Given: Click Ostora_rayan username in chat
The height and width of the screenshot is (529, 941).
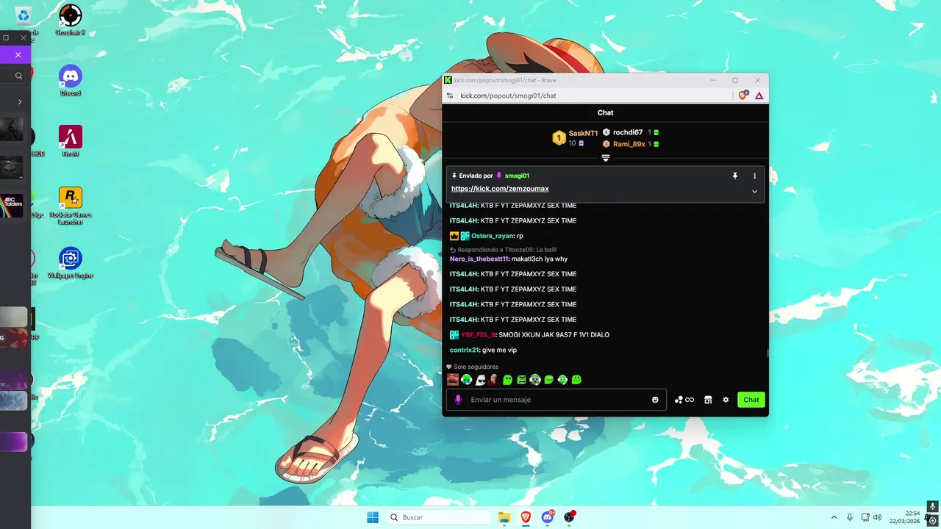Looking at the screenshot, I should click(x=492, y=236).
